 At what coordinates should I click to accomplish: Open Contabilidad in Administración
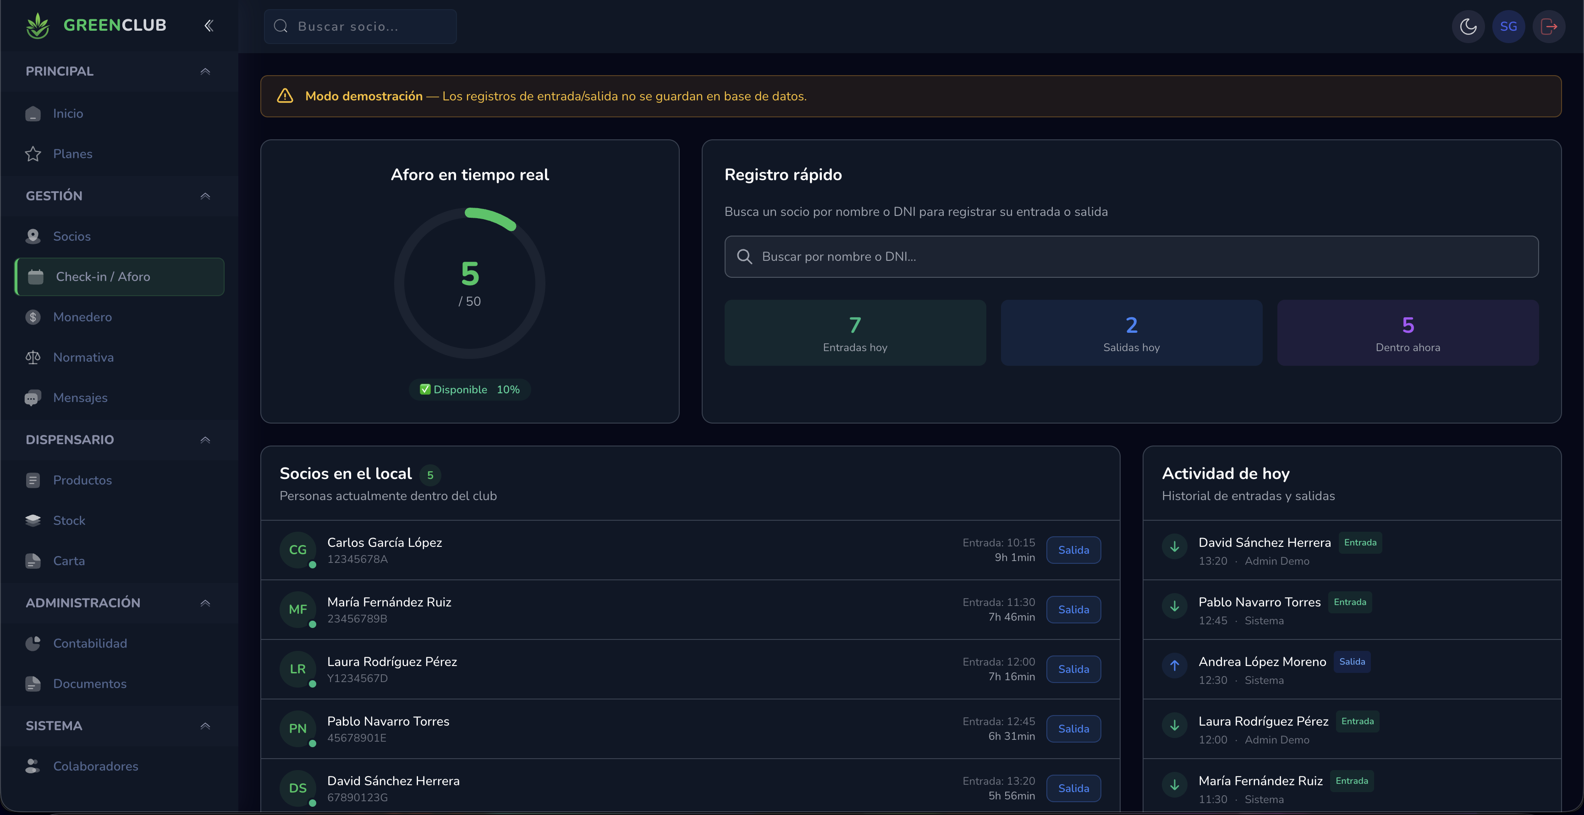point(90,644)
